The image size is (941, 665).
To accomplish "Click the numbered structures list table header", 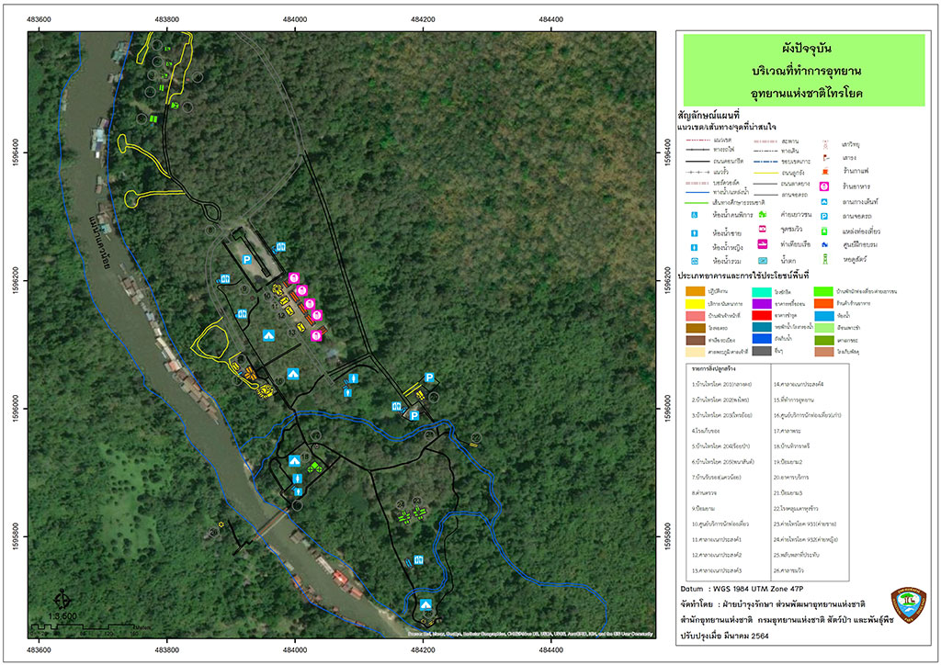I will (x=713, y=368).
